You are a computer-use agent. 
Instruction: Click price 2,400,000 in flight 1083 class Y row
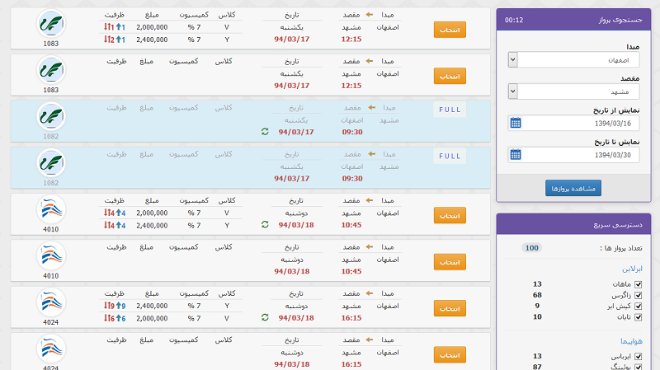[x=152, y=40]
